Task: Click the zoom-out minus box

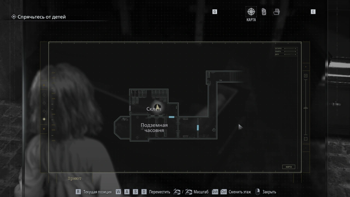Action: [x=306, y=139]
